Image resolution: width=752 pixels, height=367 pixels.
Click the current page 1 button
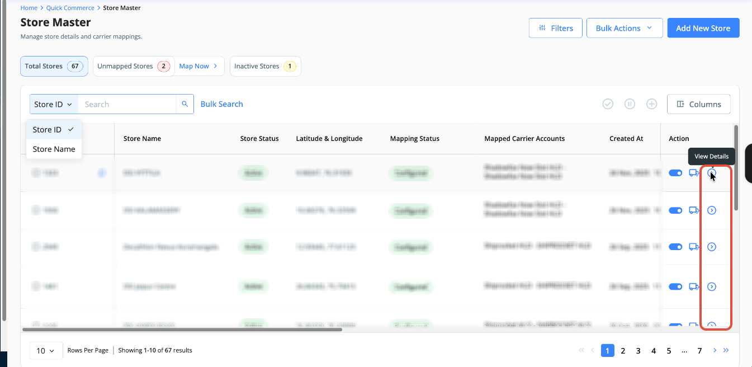click(x=608, y=351)
